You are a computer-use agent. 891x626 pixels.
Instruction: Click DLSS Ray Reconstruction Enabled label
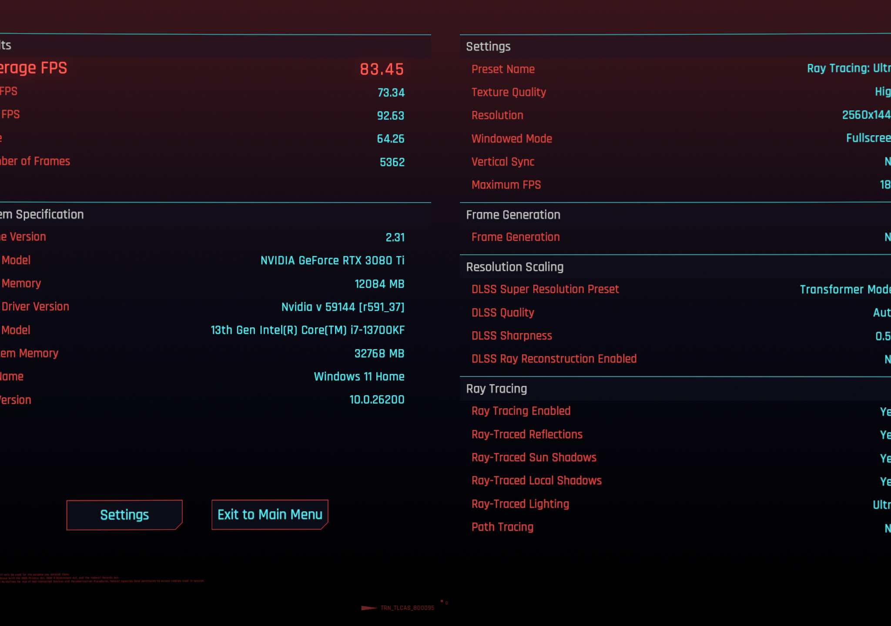pos(554,359)
